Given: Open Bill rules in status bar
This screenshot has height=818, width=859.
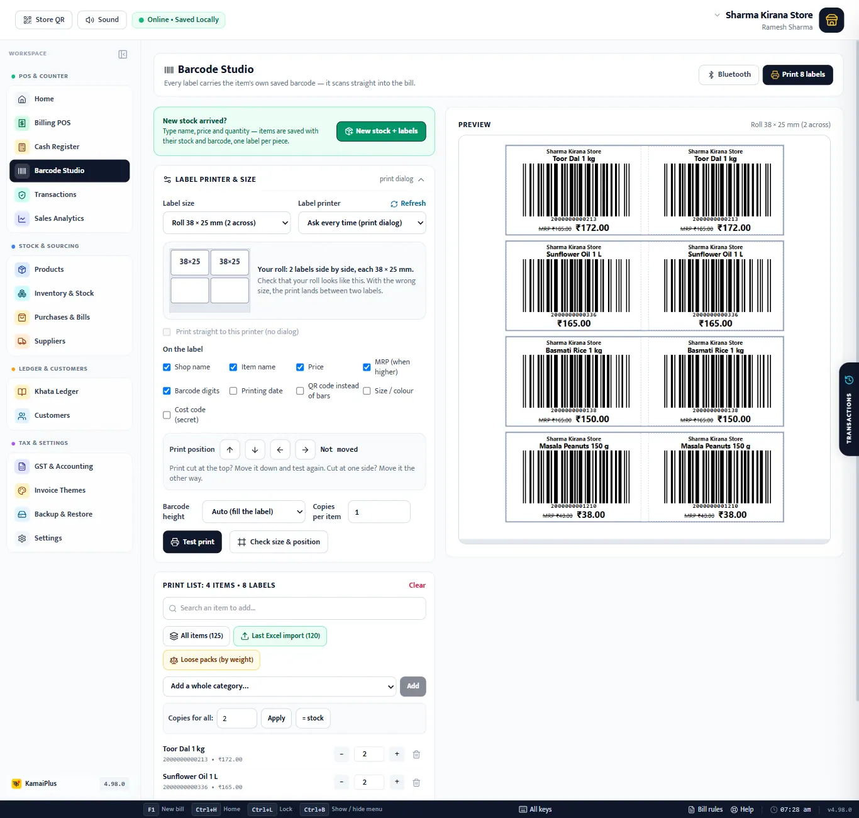Looking at the screenshot, I should 705,809.
